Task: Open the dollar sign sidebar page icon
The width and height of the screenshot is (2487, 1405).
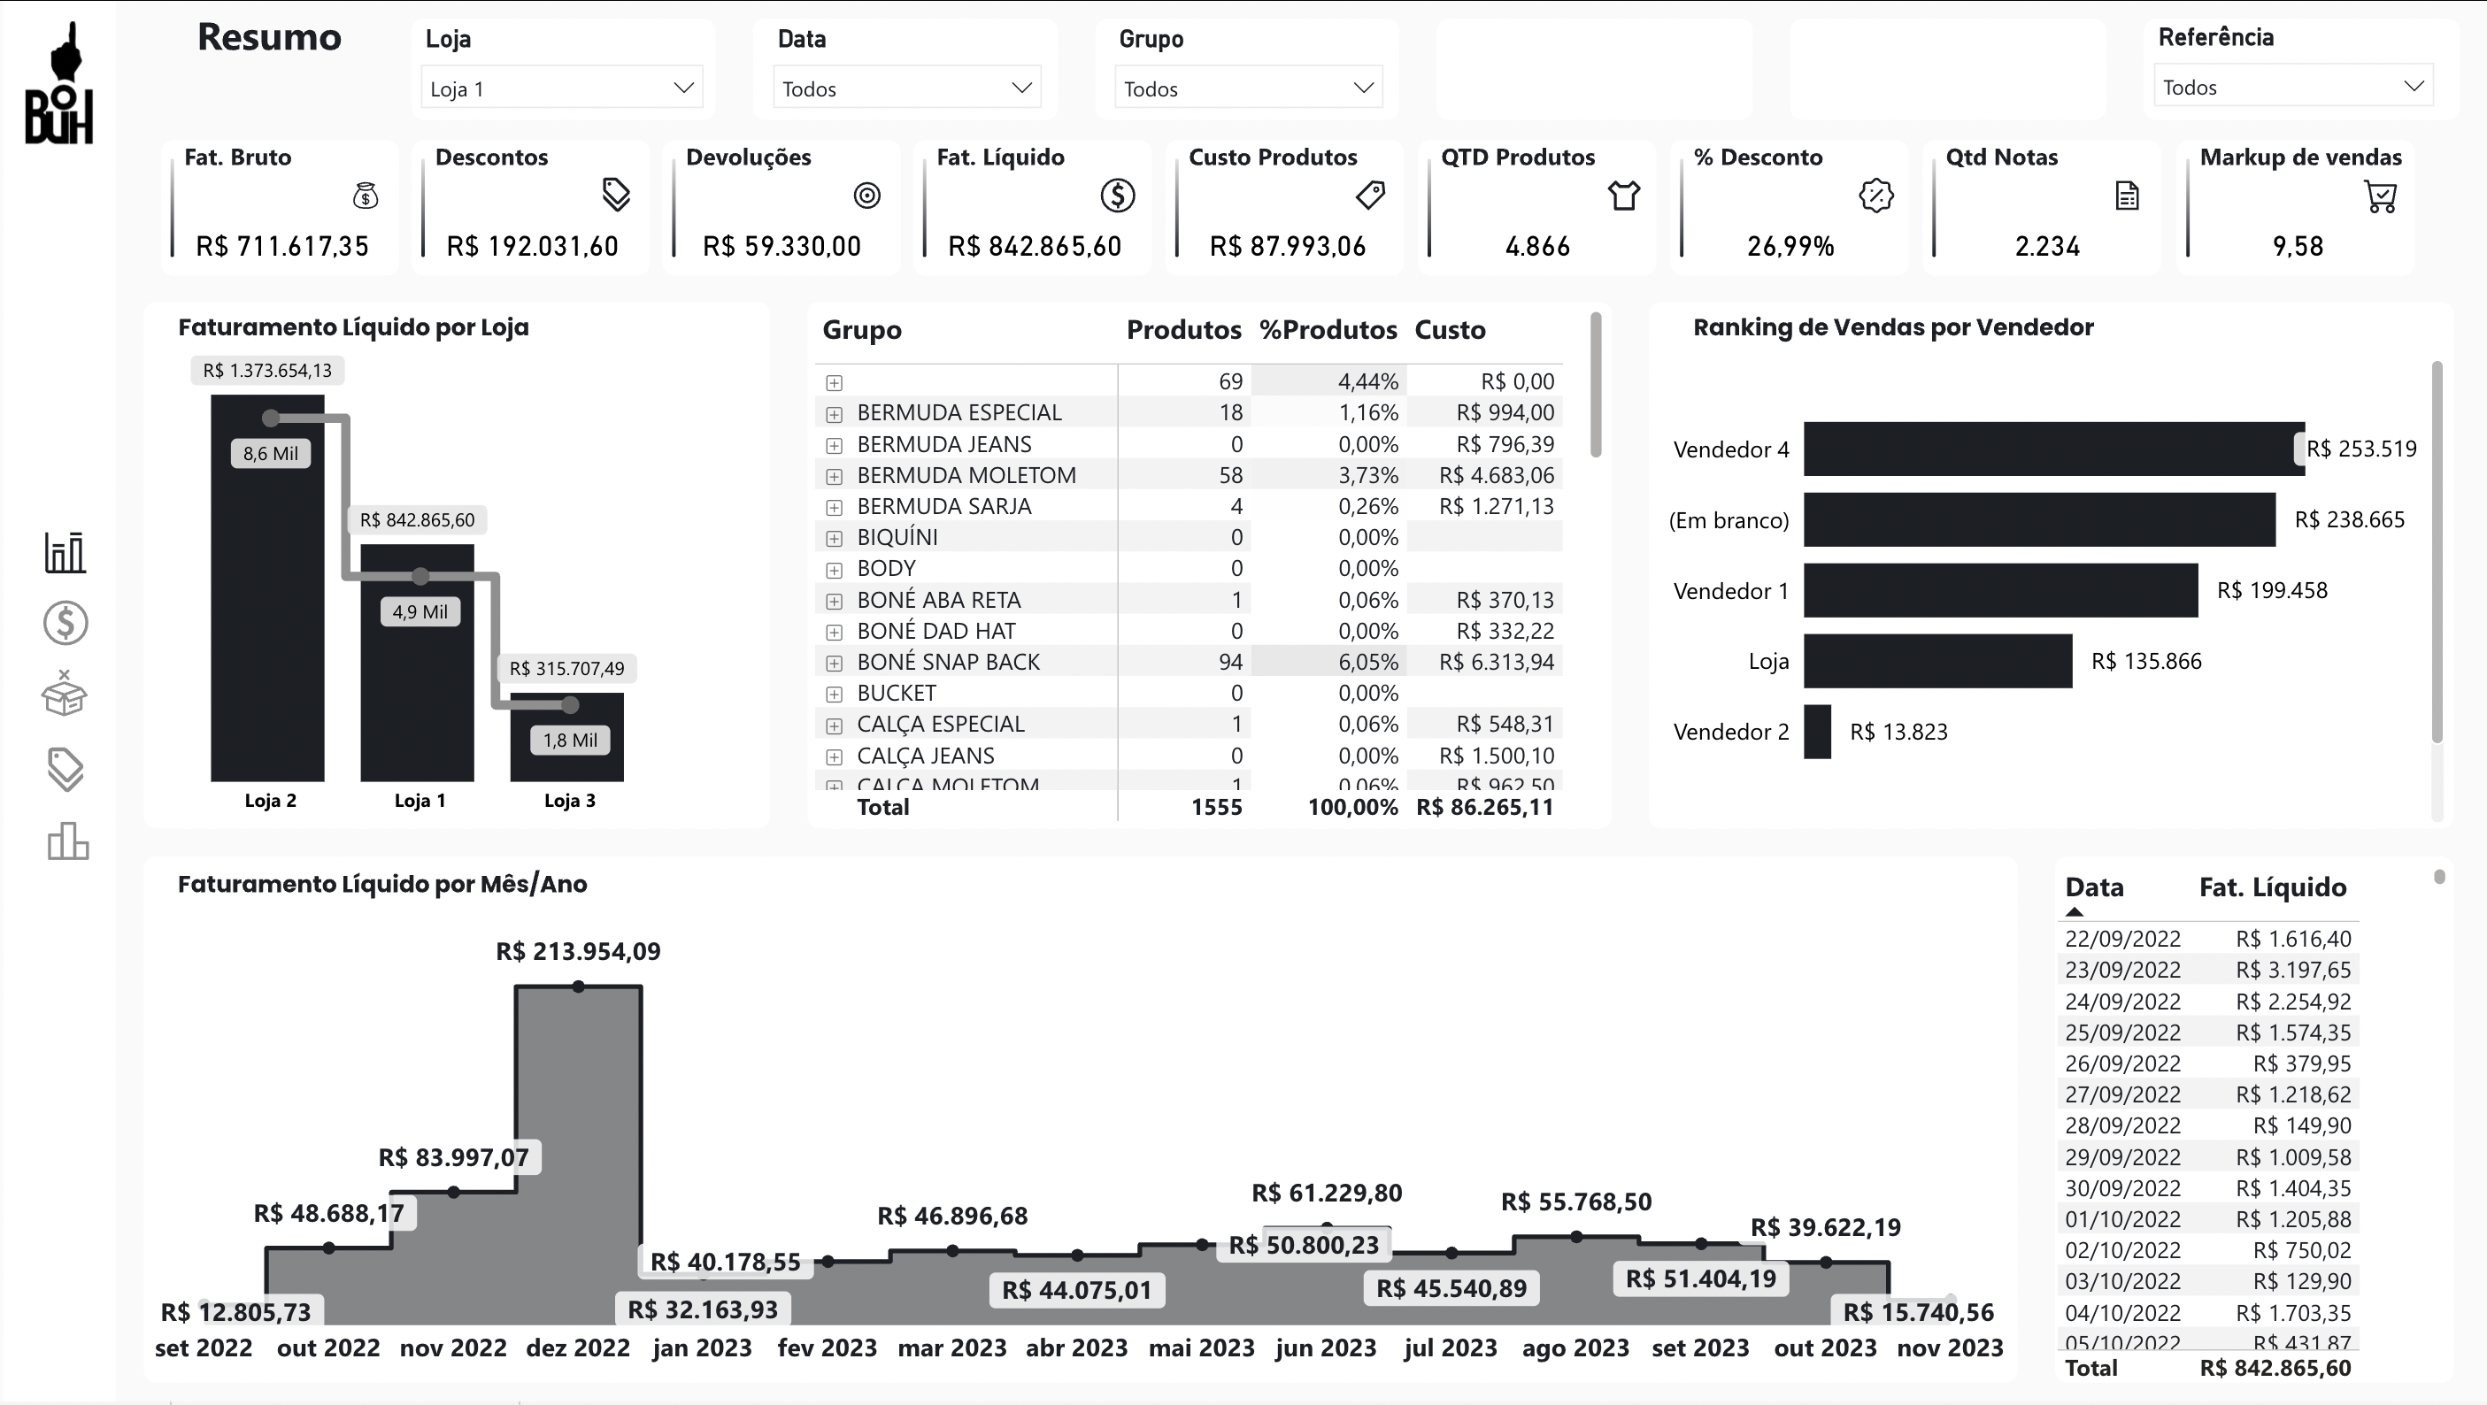Action: tap(65, 622)
